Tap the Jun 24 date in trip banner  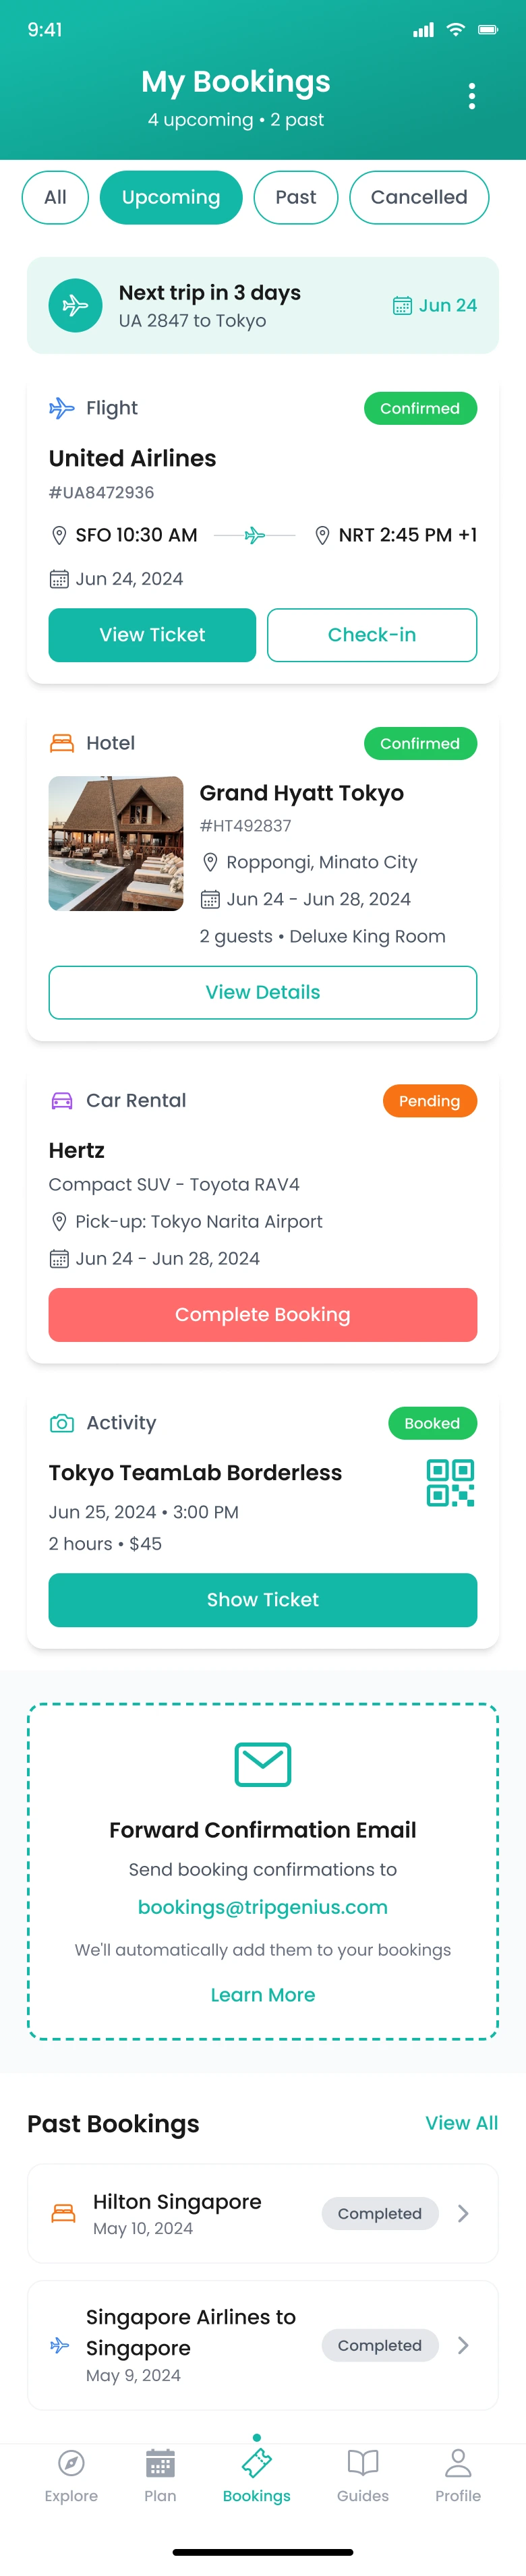[435, 305]
